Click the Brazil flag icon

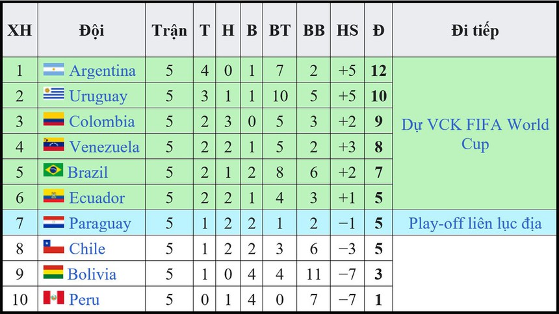[53, 171]
